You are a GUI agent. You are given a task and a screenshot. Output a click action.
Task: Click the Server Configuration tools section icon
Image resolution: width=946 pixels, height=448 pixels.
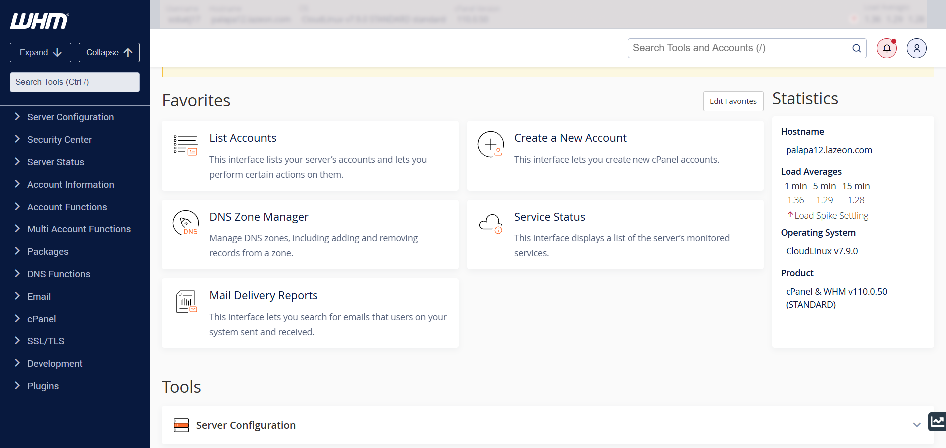181,425
